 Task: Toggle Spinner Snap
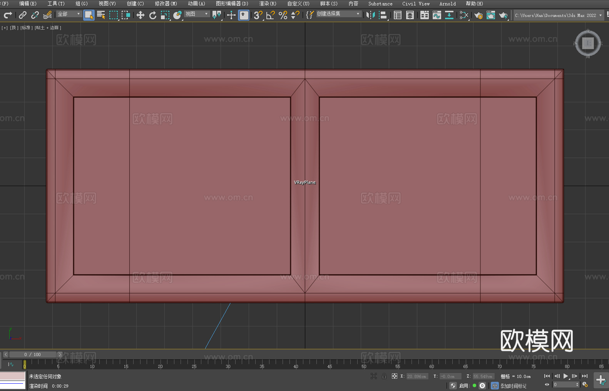tap(295, 15)
